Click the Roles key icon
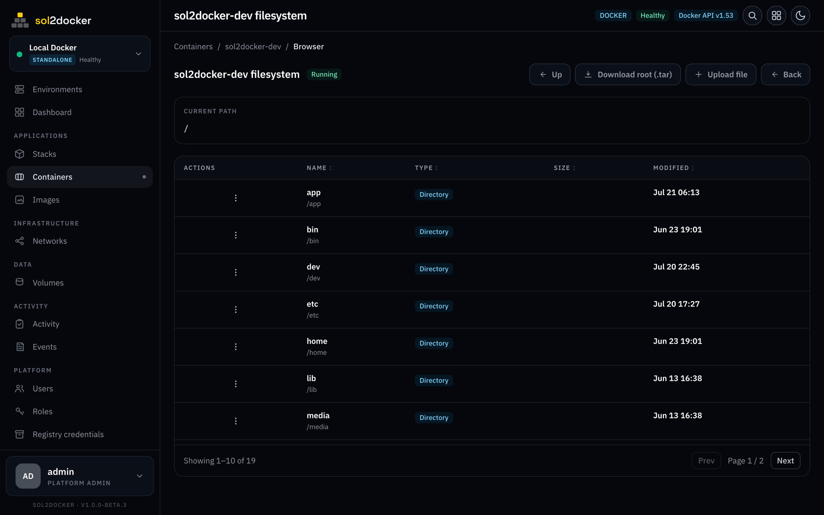824x515 pixels. [19, 411]
